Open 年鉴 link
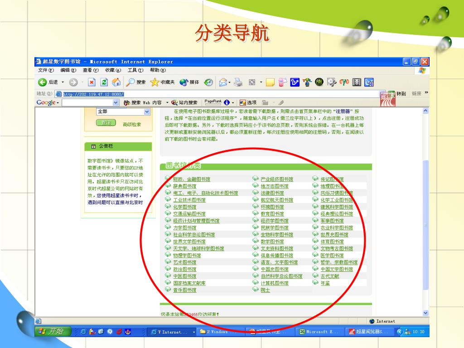The image size is (464, 348). pos(325,283)
